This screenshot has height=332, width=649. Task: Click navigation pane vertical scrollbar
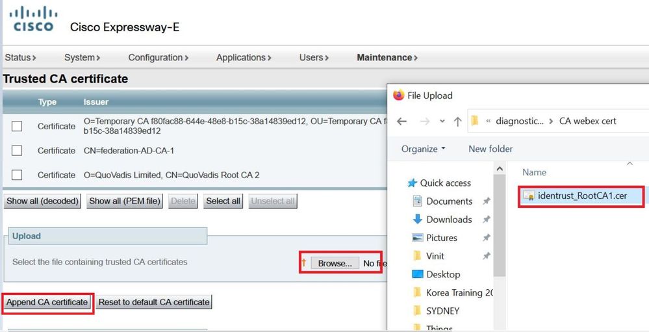click(x=500, y=225)
